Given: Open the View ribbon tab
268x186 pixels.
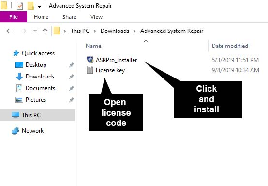Looking at the screenshot, I should pyautogui.click(x=97, y=17).
